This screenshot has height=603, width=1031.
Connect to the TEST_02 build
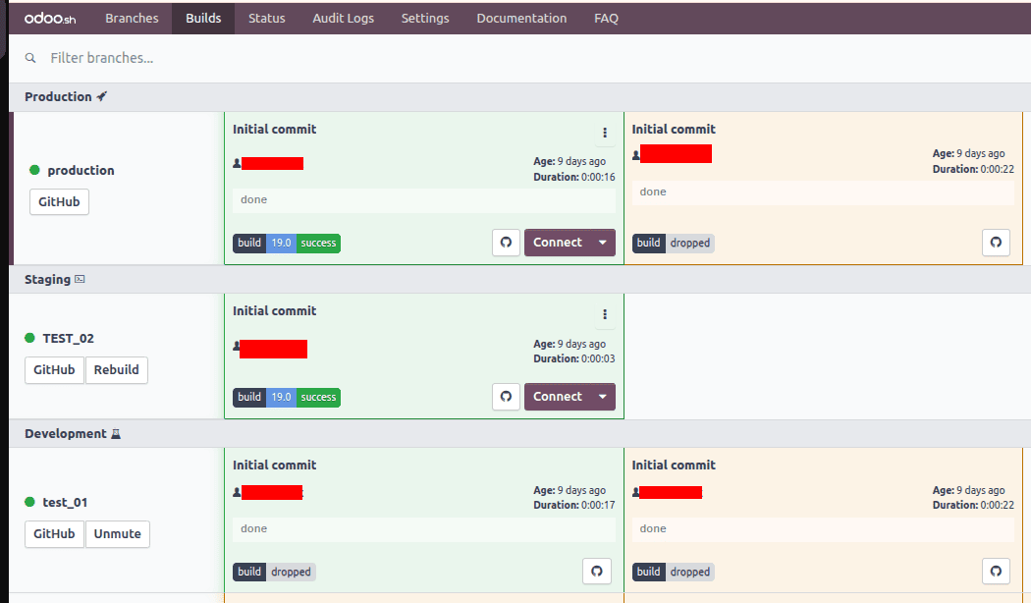point(558,397)
